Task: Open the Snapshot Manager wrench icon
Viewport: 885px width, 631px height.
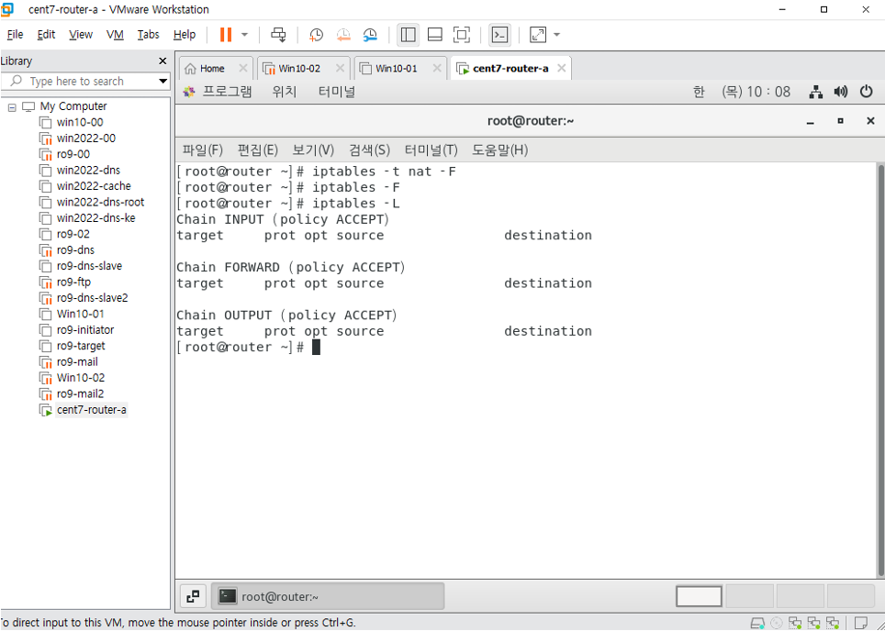Action: coord(370,35)
